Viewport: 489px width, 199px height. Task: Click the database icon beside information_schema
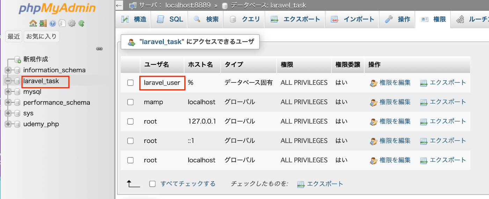pyautogui.click(x=17, y=70)
